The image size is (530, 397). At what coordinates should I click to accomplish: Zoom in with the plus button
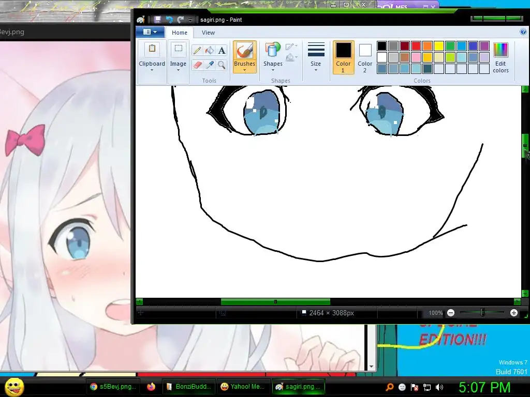[x=514, y=313]
